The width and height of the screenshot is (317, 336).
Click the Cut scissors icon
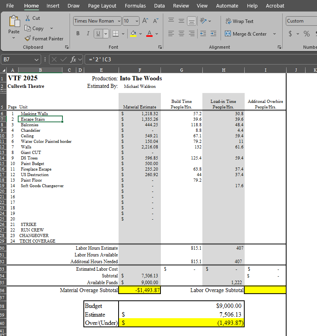[28, 18]
